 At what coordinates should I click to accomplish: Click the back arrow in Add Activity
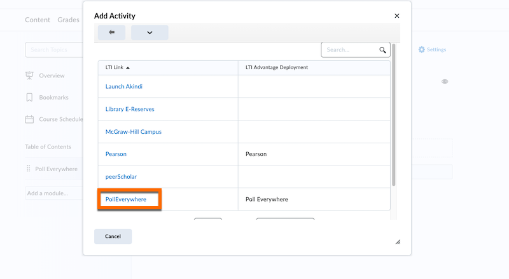pyautogui.click(x=112, y=32)
